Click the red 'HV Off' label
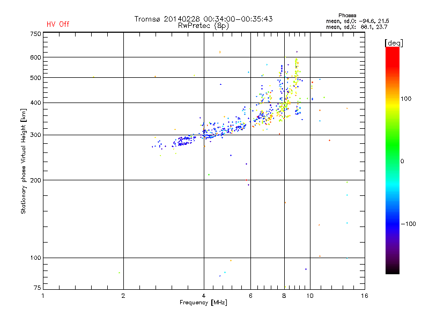Viewport: 429px width, 322px height. pyautogui.click(x=58, y=24)
